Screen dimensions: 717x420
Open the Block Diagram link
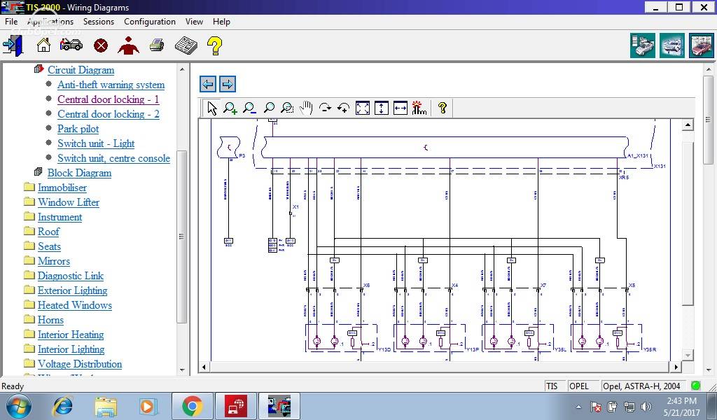point(80,173)
